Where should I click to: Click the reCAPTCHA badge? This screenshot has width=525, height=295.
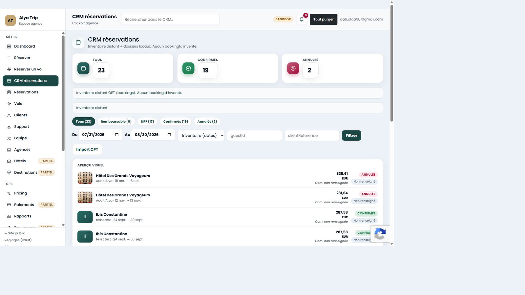pos(380,234)
